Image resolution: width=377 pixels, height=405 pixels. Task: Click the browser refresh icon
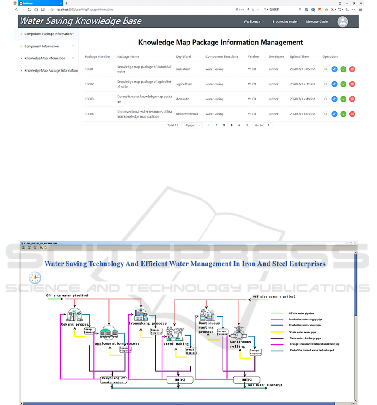[x=29, y=9]
